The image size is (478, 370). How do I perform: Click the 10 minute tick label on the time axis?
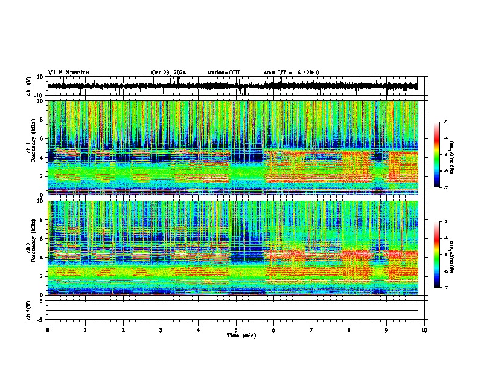point(424,330)
